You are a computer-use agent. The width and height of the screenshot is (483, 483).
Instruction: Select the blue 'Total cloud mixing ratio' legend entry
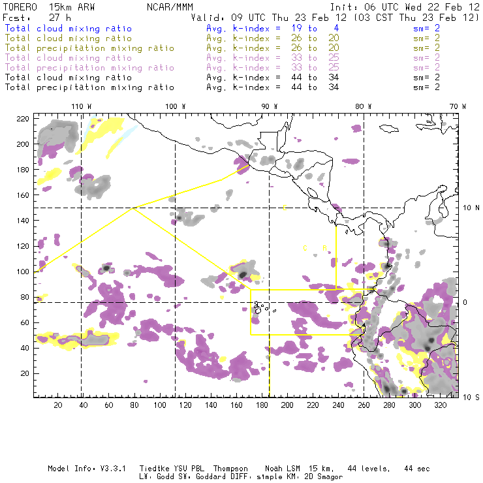69,29
